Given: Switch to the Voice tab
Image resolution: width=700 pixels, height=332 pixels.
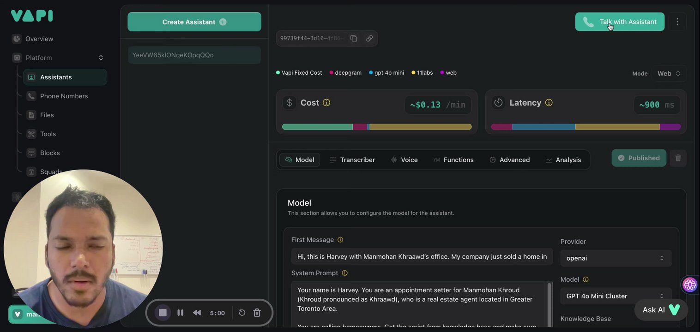Looking at the screenshot, I should [404, 160].
